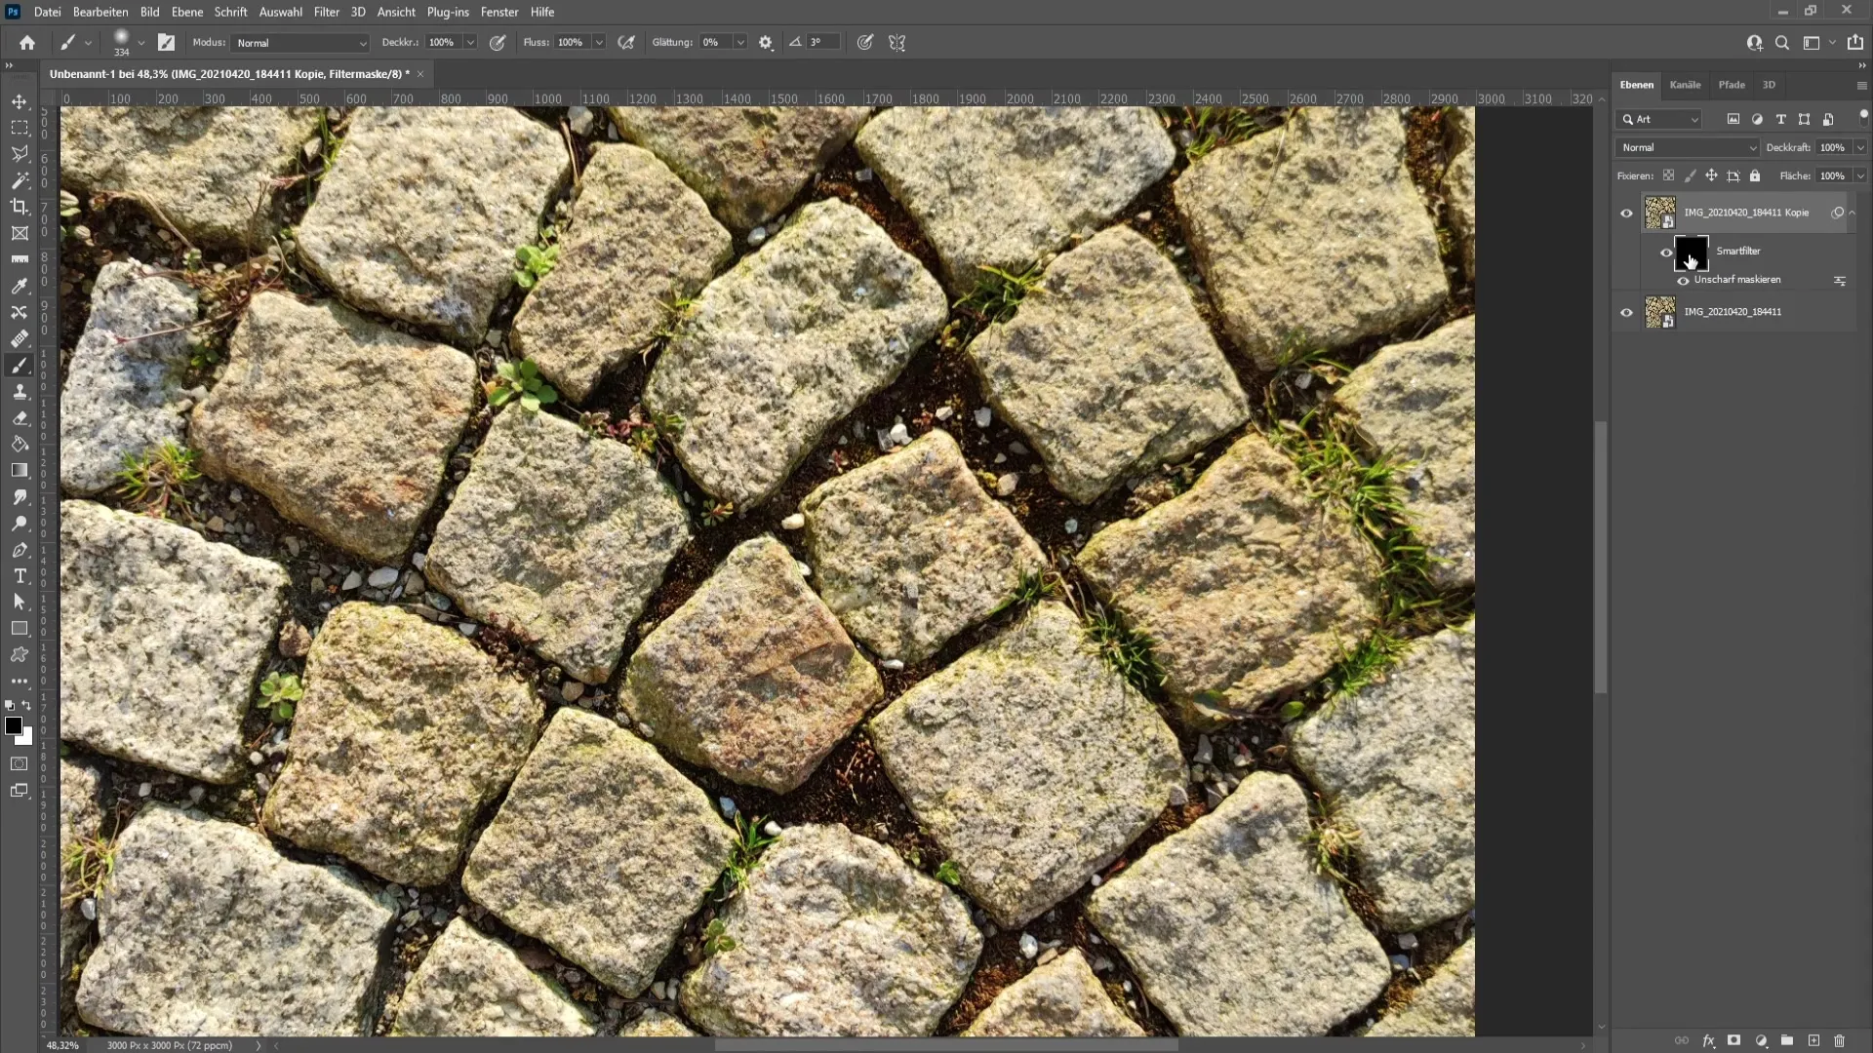Click the Crop tool icon
The height and width of the screenshot is (1053, 1873).
[x=20, y=206]
